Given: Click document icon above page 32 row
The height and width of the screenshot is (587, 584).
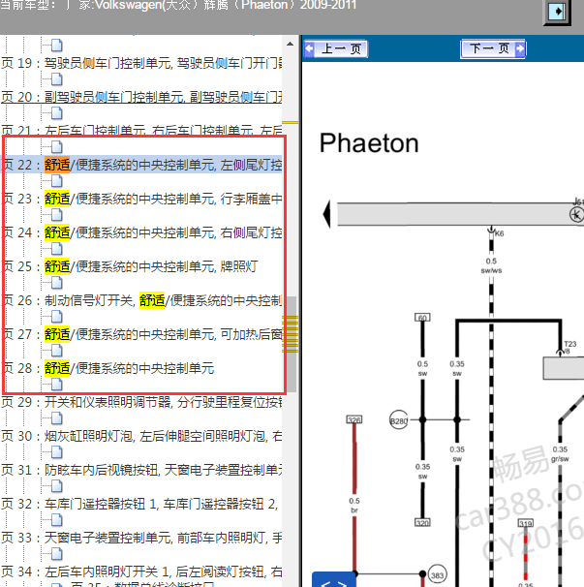Looking at the screenshot, I should [x=56, y=486].
